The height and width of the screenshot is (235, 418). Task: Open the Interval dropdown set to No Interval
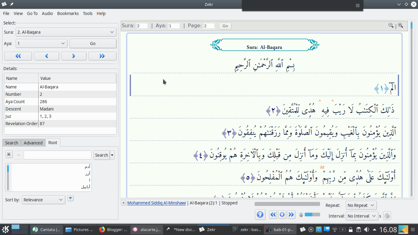point(362,216)
